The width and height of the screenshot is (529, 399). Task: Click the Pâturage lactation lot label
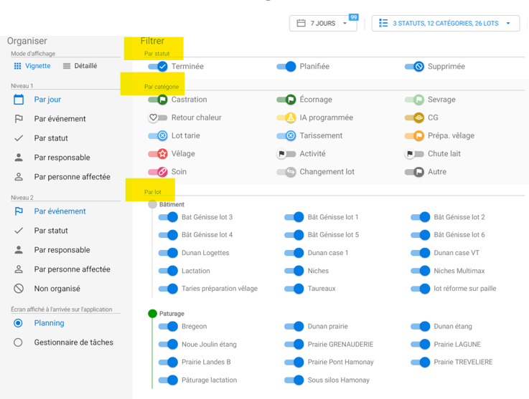tap(209, 380)
